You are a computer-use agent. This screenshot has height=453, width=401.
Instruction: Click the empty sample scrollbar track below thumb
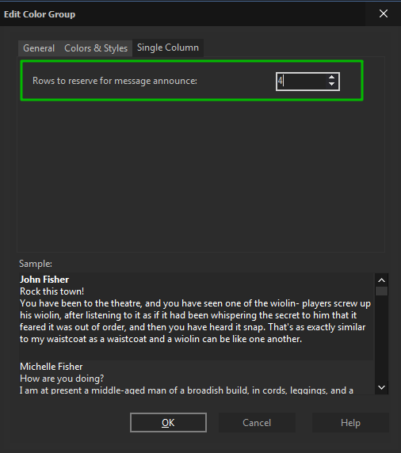click(381, 338)
